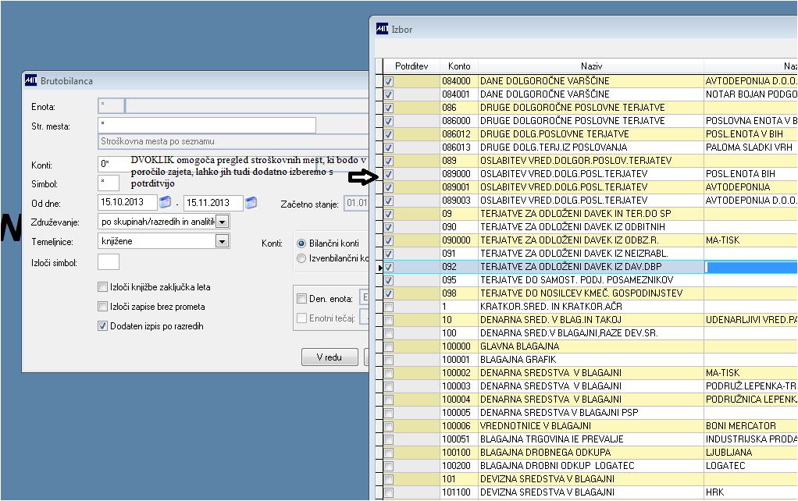Image resolution: width=798 pixels, height=501 pixels.
Task: Open the Temeljnice dropdown showing knjižene
Action: coord(222,241)
